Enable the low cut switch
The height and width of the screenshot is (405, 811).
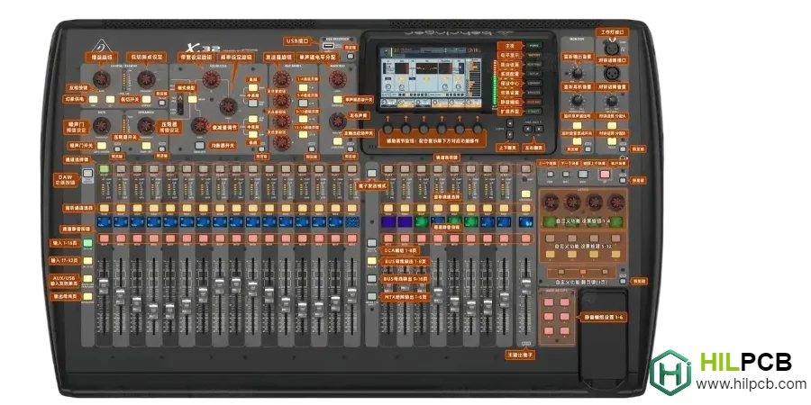coord(146,99)
